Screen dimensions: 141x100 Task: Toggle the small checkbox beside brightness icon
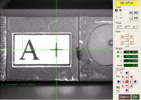[124, 10]
